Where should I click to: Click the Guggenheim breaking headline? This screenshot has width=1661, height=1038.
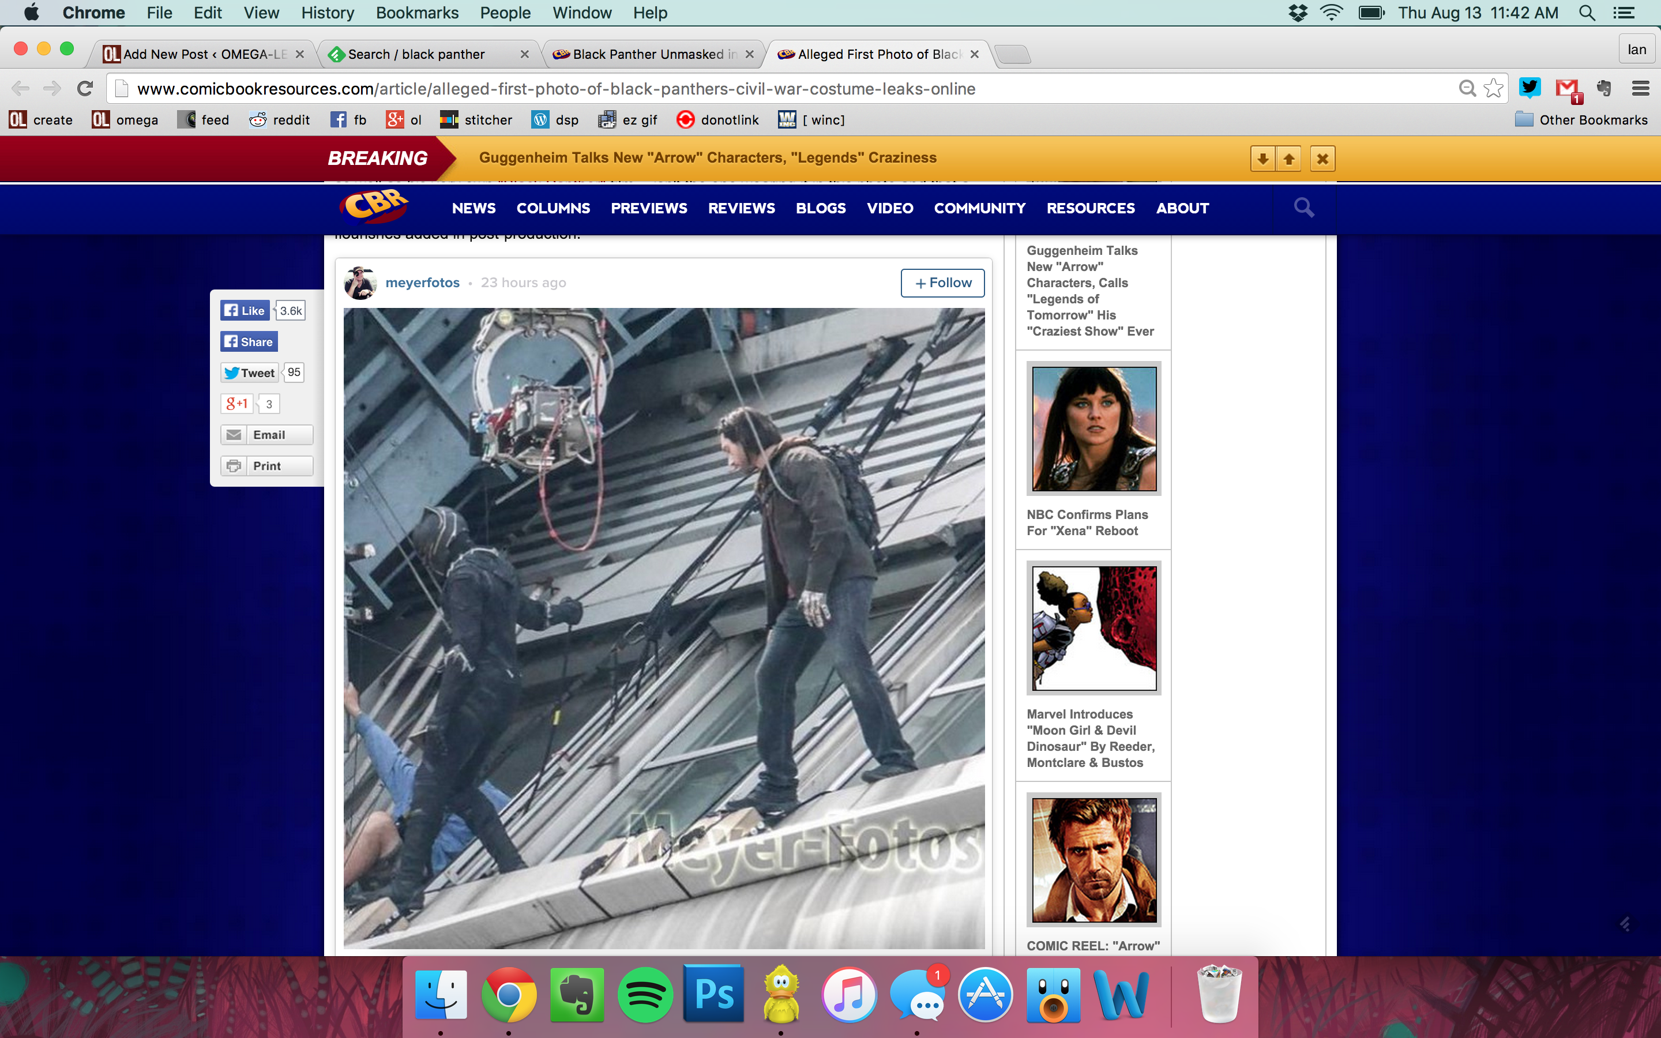(x=708, y=158)
